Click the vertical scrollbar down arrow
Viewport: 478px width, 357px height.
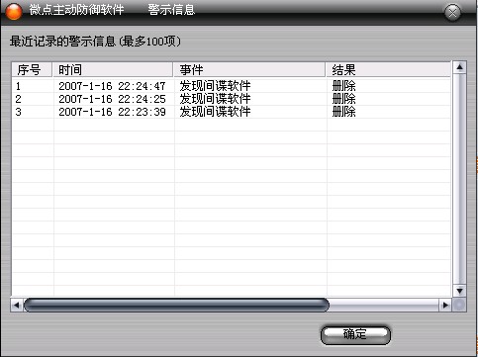click(x=459, y=291)
